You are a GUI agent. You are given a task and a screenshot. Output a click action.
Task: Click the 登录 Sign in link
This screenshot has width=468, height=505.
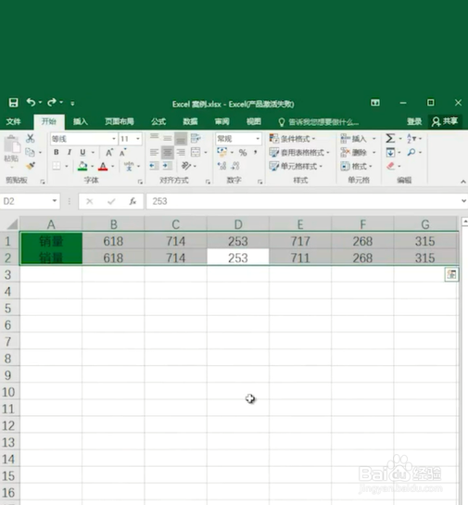click(414, 121)
